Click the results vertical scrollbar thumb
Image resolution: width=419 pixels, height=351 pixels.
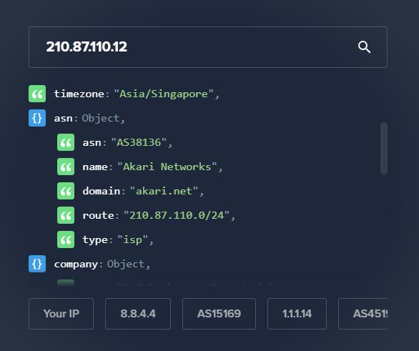pos(384,148)
